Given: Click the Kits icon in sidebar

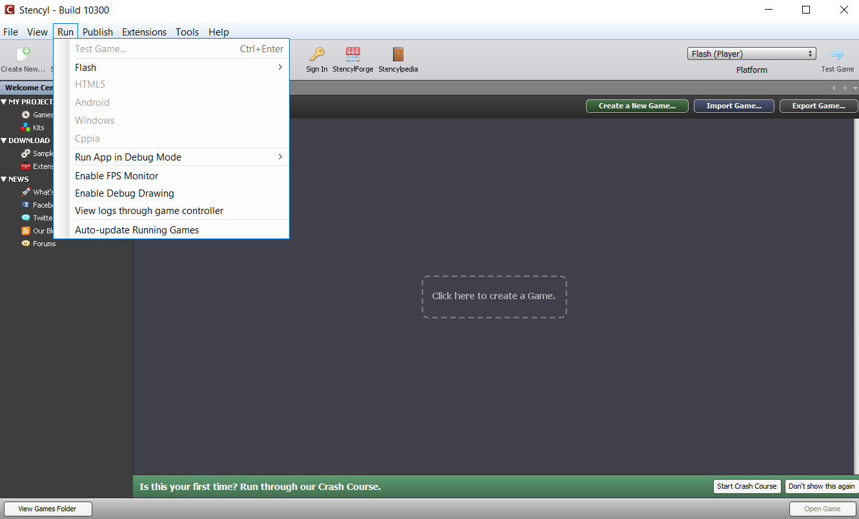Looking at the screenshot, I should click(x=26, y=128).
